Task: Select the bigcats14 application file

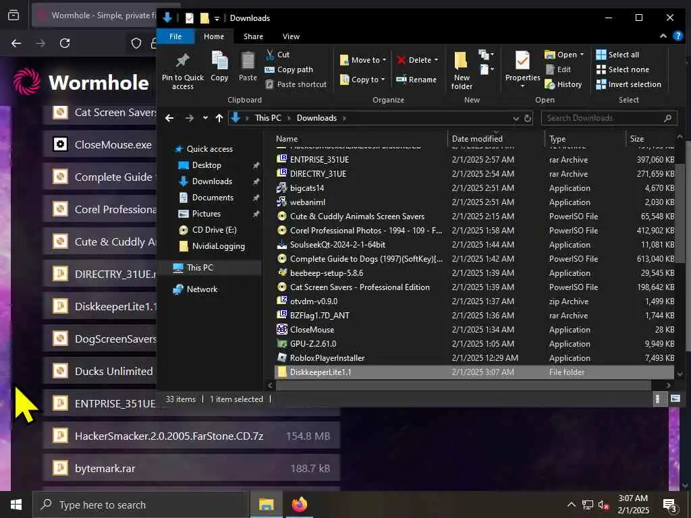Action: pos(474,188)
